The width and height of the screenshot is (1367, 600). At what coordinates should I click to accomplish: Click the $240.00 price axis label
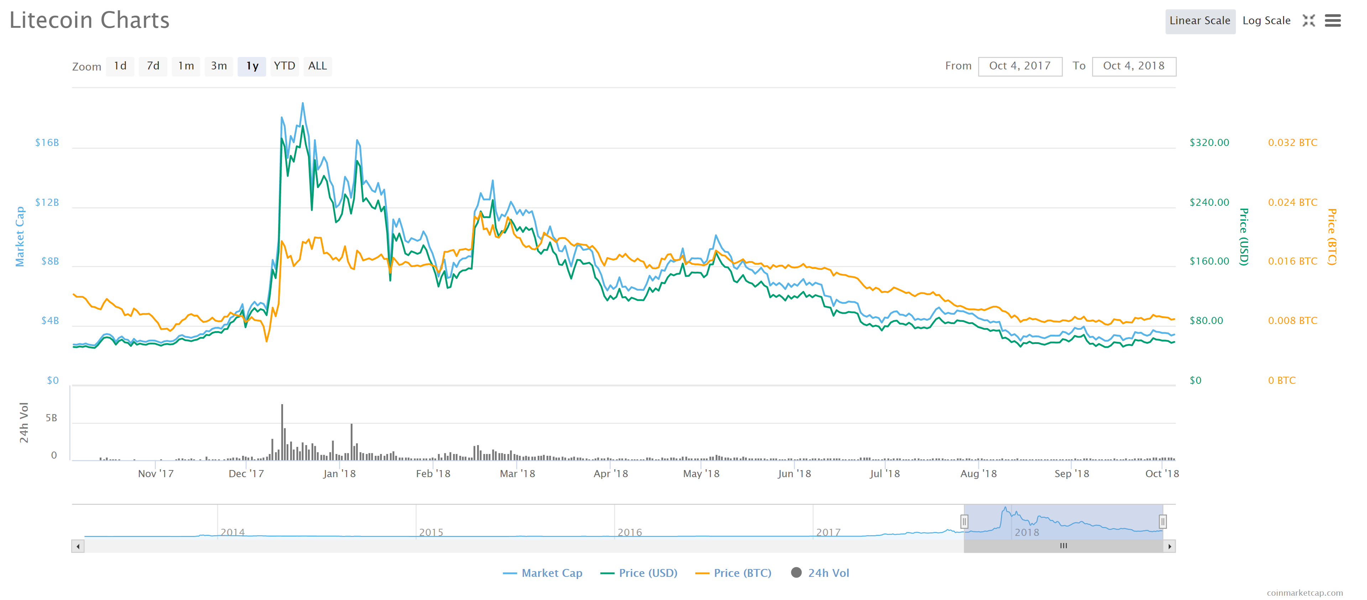(x=1209, y=202)
